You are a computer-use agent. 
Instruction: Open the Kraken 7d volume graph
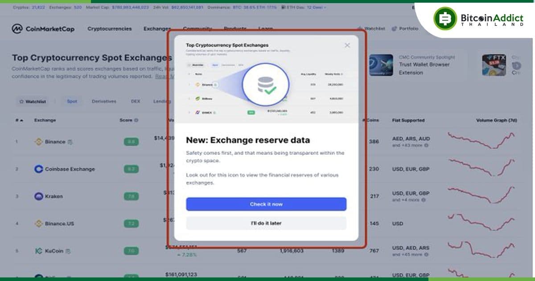[x=481, y=195]
